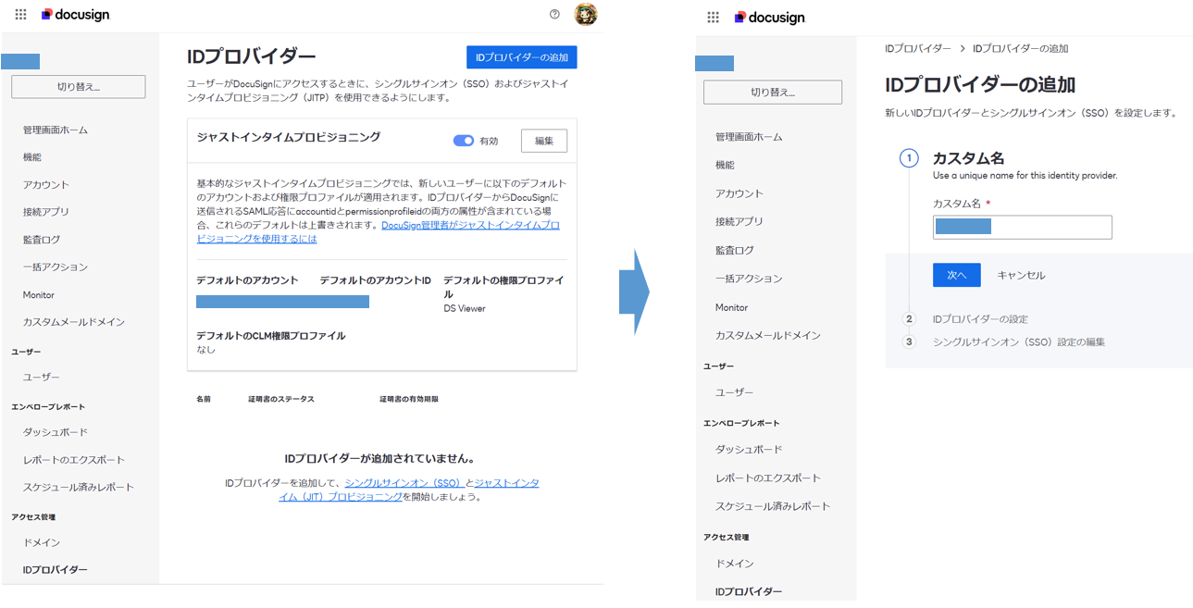Click 切り替え... button in left window
The height and width of the screenshot is (608, 1193).
coord(79,87)
